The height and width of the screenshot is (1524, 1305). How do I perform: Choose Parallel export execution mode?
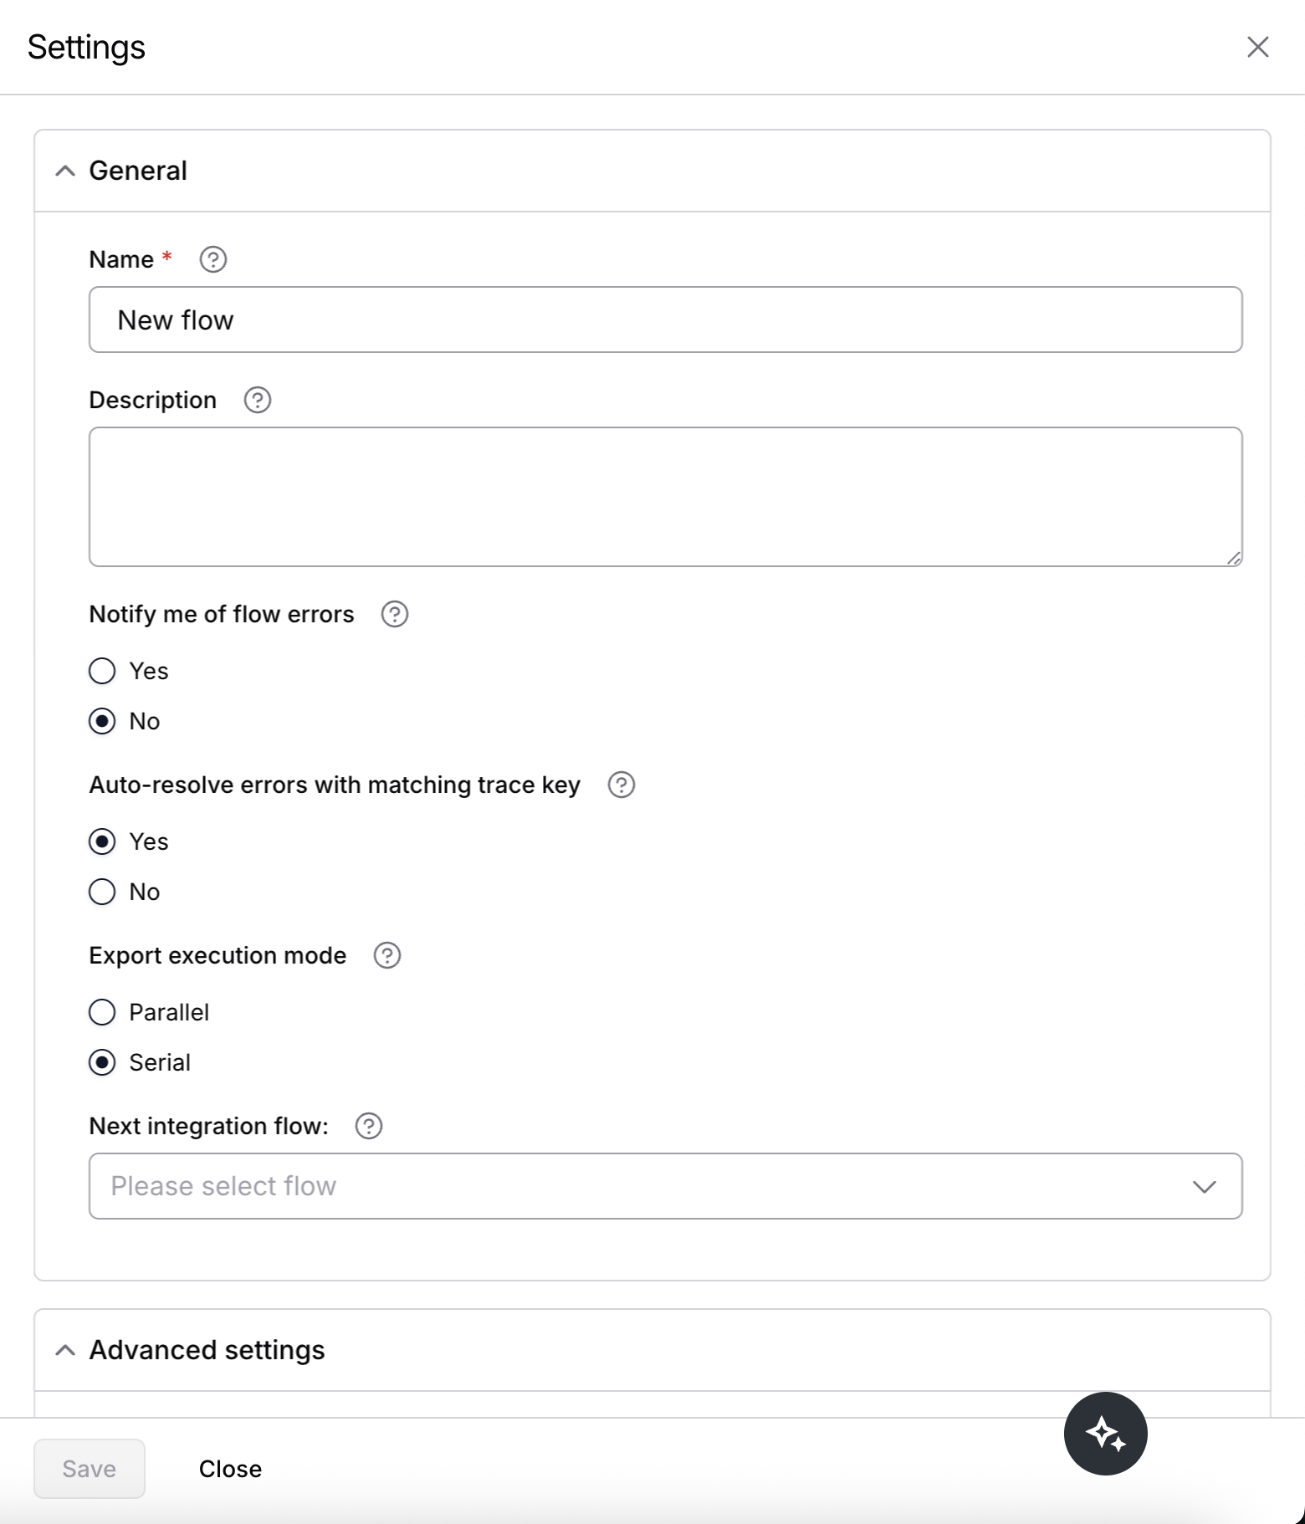click(102, 1012)
